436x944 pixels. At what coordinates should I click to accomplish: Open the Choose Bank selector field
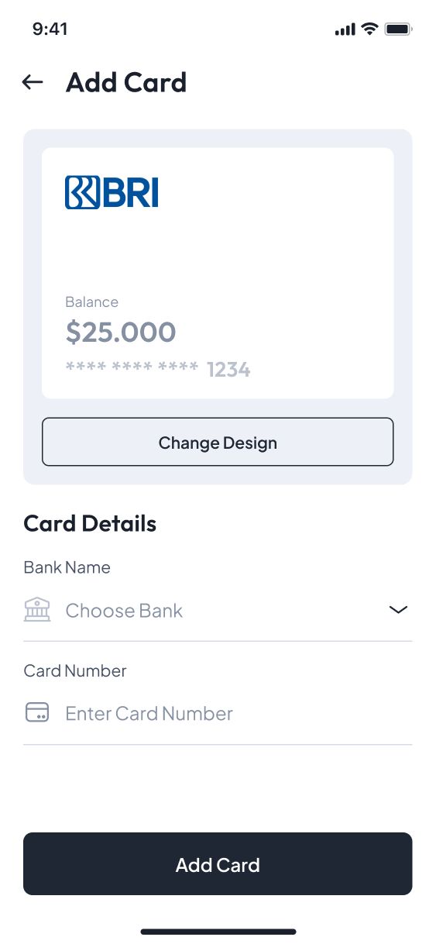218,611
